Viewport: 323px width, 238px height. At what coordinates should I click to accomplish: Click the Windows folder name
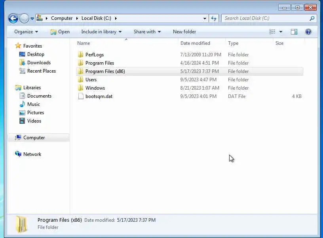click(x=95, y=88)
